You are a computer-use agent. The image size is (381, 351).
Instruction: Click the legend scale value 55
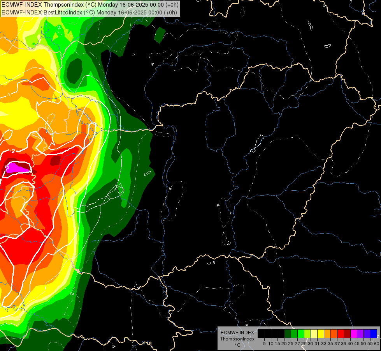370,344
